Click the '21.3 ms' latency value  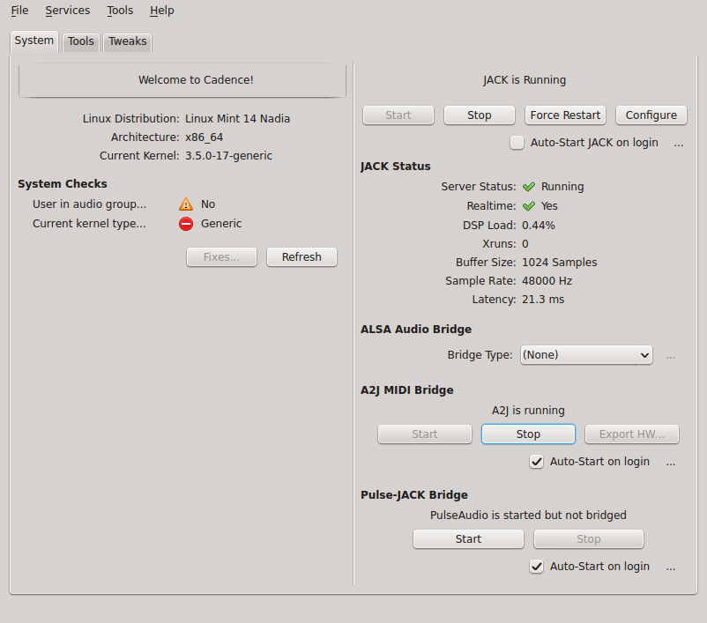pos(543,300)
